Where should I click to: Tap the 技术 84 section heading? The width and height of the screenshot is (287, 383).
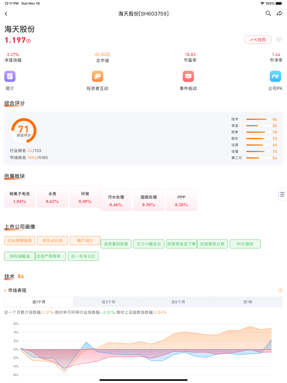14,276
